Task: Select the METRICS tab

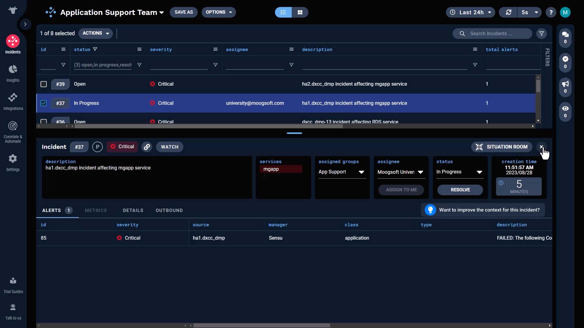Action: (96, 210)
